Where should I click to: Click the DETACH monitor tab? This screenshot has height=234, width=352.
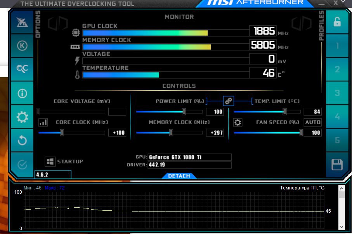[179, 176]
